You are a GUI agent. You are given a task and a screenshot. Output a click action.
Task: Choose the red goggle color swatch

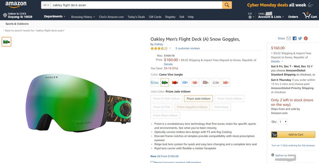175,82
